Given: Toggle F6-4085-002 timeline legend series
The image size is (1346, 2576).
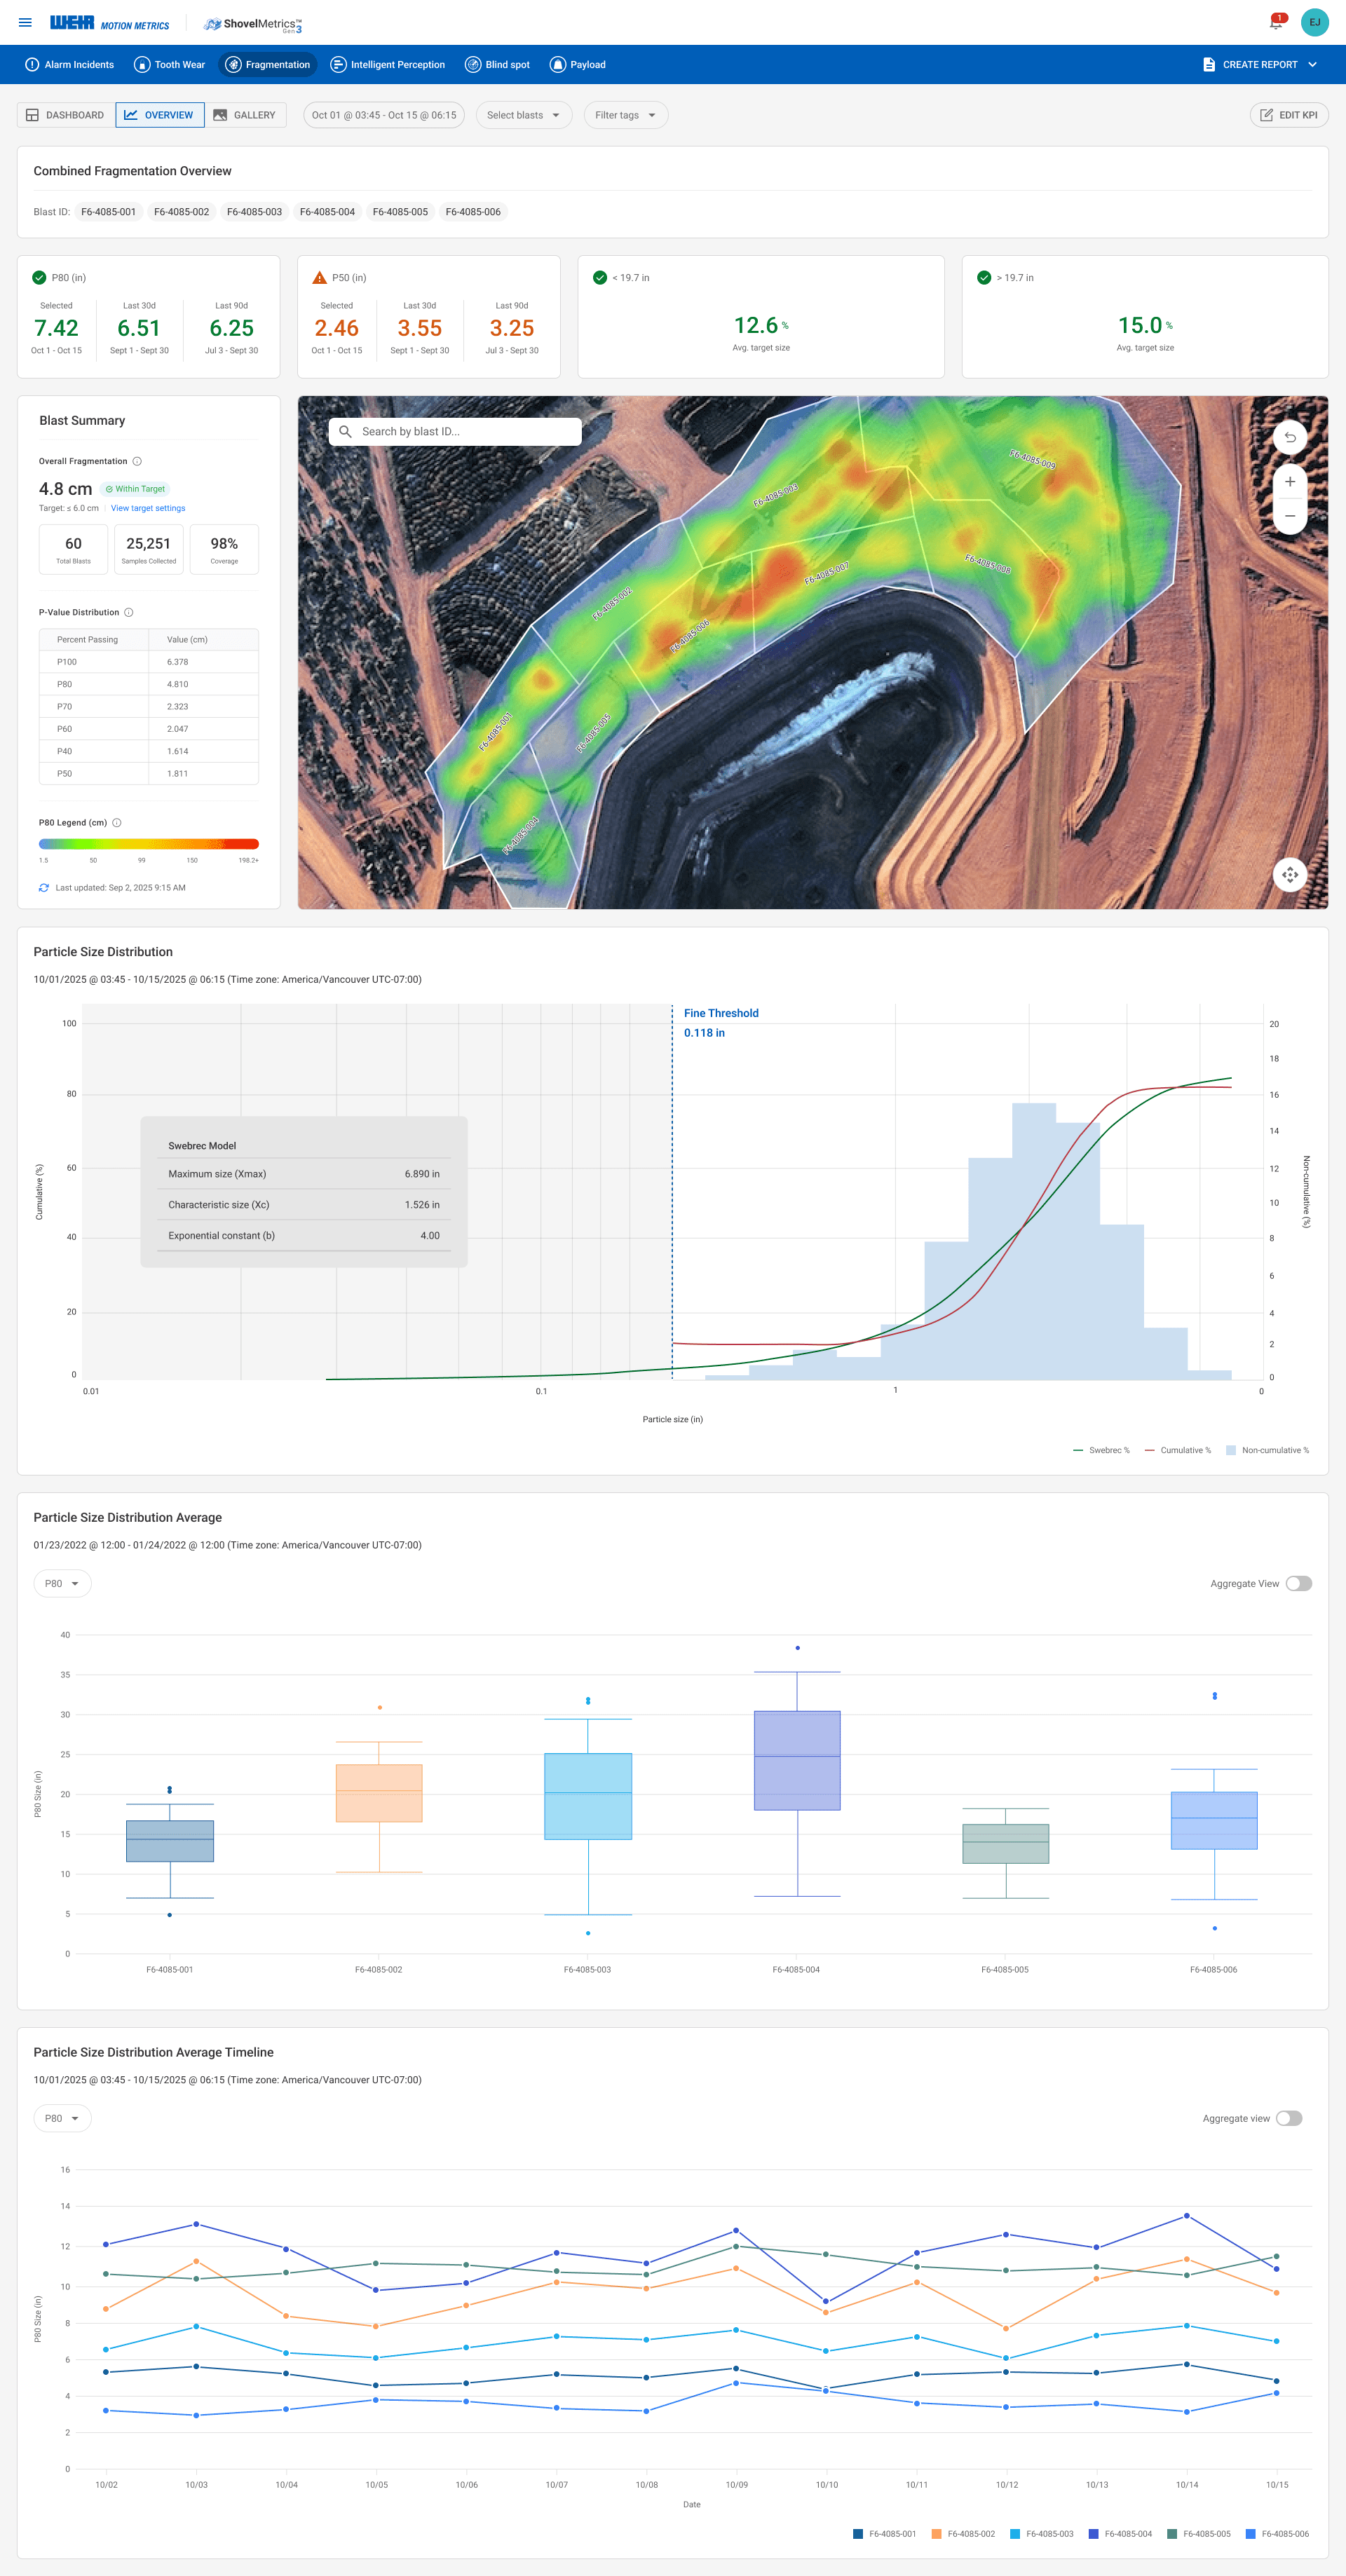Looking at the screenshot, I should click(x=963, y=2534).
